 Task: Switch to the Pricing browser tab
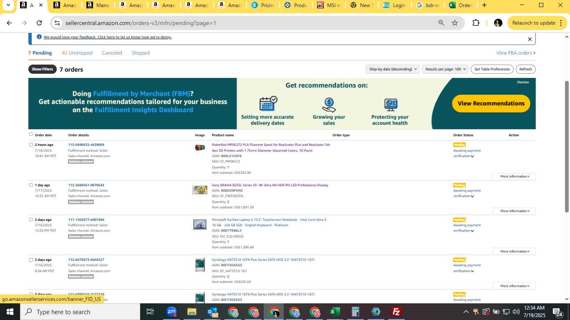tap(262, 5)
